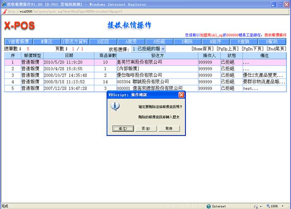Image resolution: width=291 pixels, height=209 pixels.
Task: Select M備注 in the toolbar
Action: 47,41
